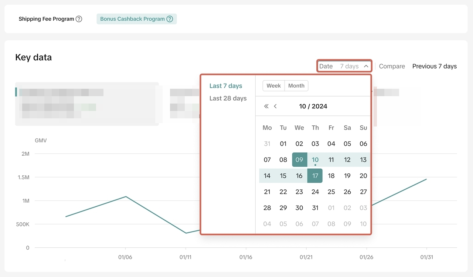Choose the Last 28 days preset

[228, 98]
